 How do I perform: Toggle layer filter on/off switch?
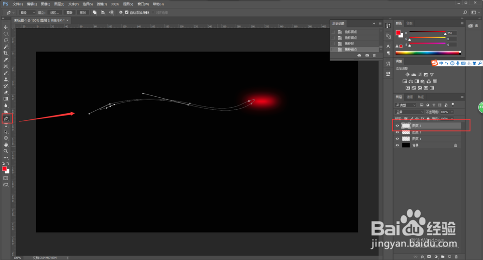coord(453,104)
